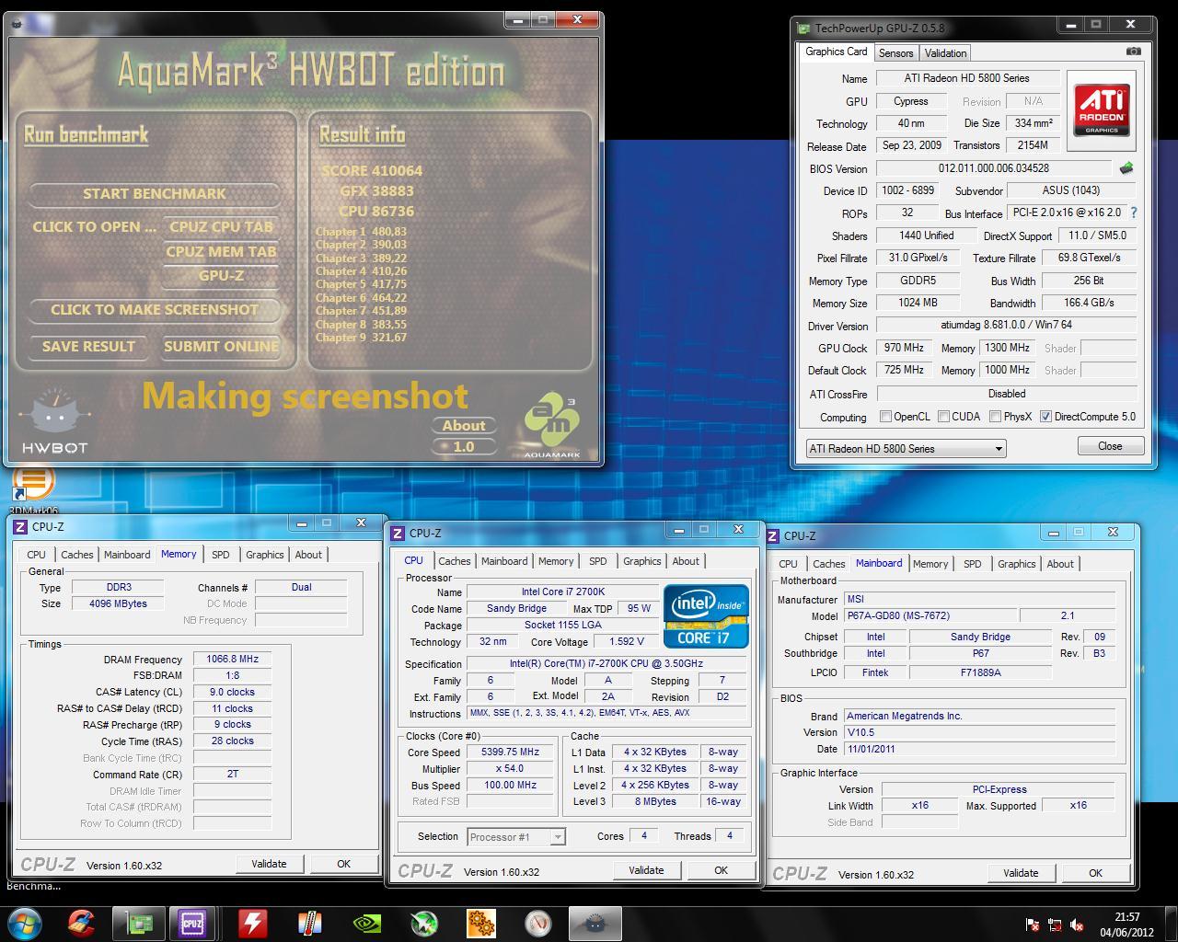Screen dimensions: 1178x942
Task: Click START BENCHMARK in AquaMark
Action: [155, 194]
